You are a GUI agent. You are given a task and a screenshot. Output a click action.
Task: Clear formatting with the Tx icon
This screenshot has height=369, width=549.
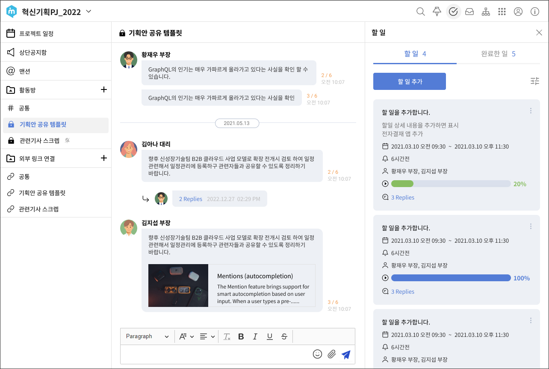pos(227,336)
